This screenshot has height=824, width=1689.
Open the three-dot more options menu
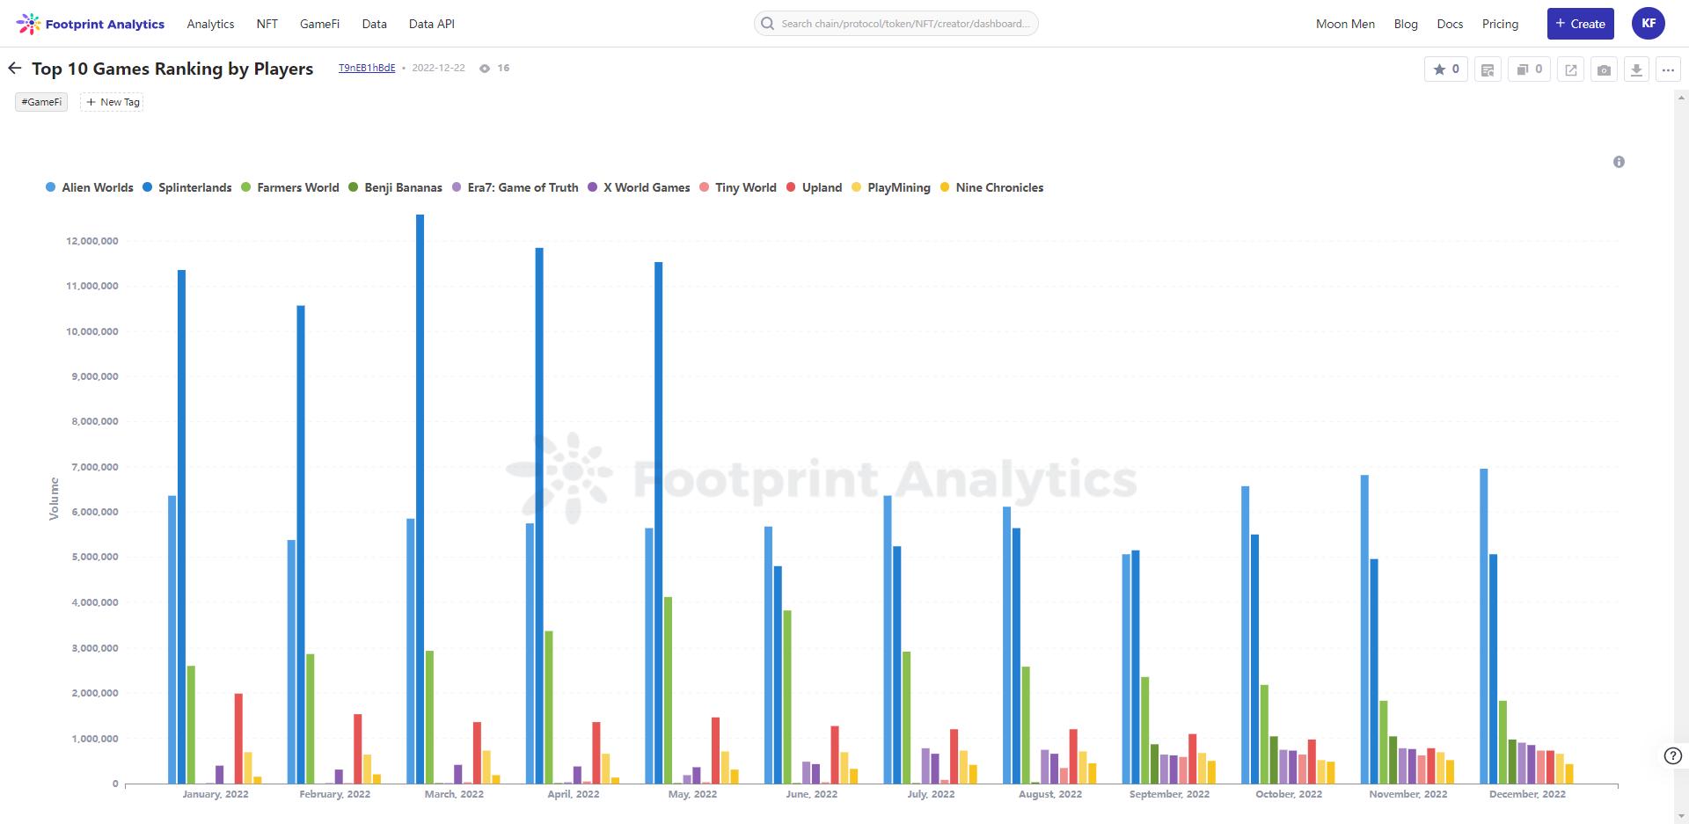tap(1668, 69)
